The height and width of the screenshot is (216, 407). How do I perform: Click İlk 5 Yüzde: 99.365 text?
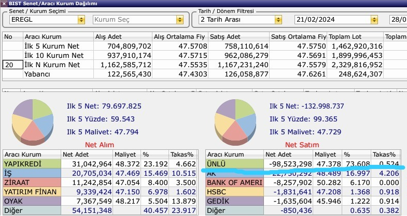point(303,119)
